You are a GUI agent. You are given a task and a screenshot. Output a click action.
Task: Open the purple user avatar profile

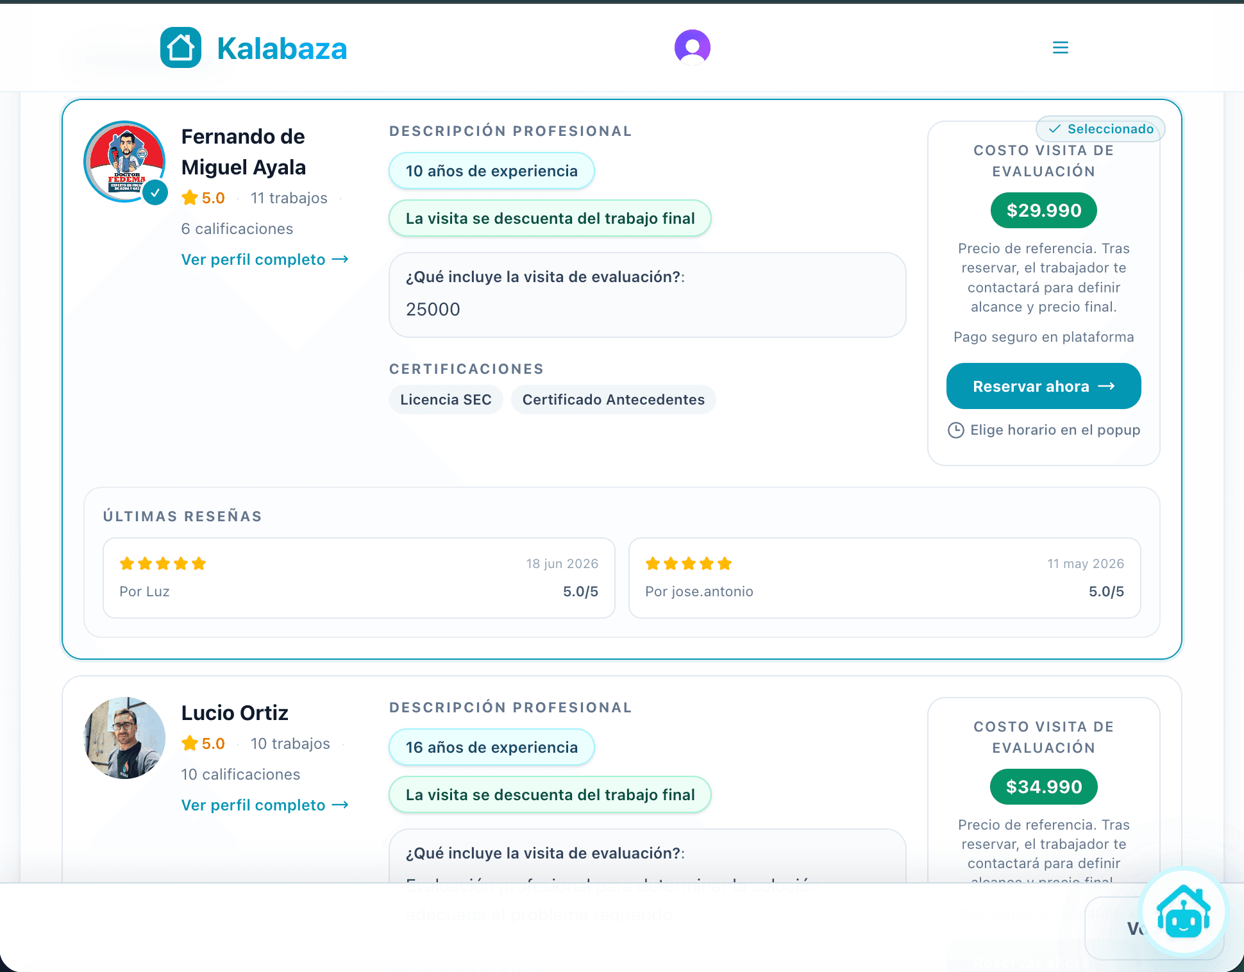(x=693, y=47)
